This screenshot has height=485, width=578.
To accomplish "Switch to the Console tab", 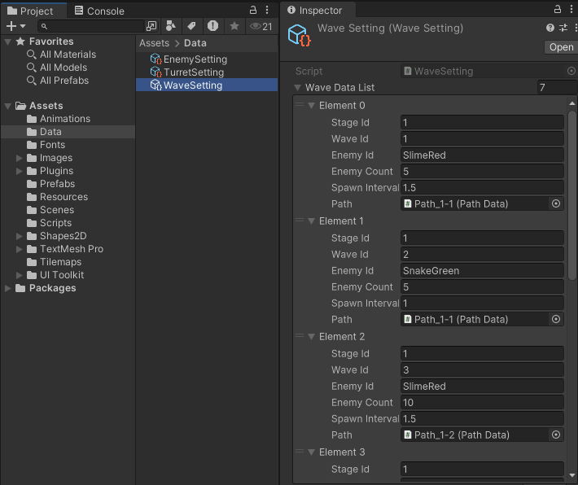I will click(x=99, y=11).
